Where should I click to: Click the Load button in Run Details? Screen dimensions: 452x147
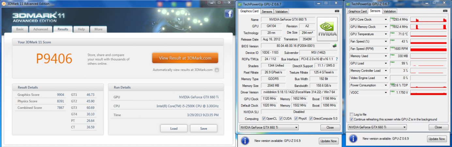[174, 128]
